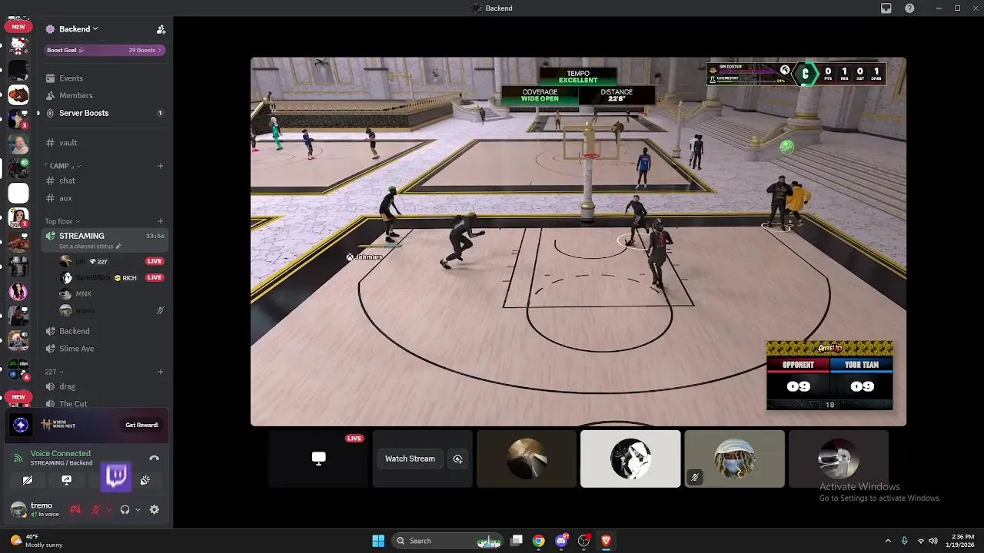Collapse the Top floor category

(61, 221)
